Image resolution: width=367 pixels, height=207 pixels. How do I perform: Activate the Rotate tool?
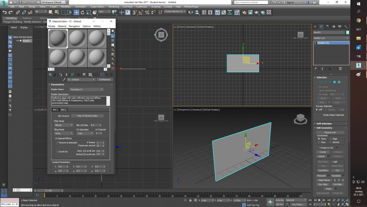click(x=83, y=12)
